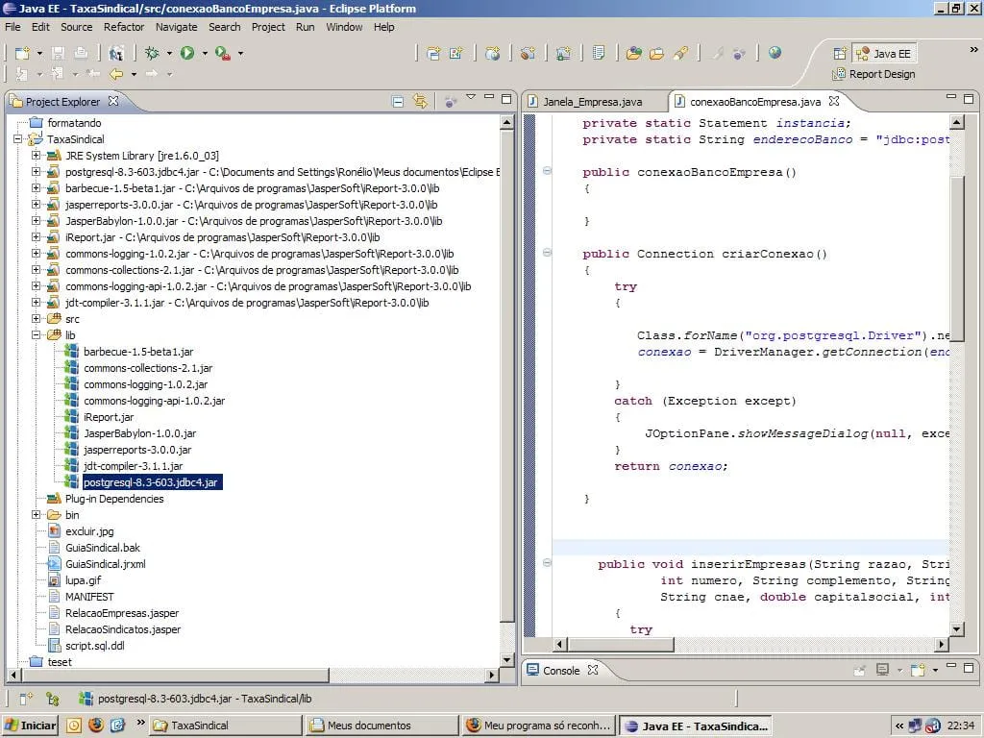
Task: Click the Debug bug icon in toolbar
Action: click(x=152, y=54)
